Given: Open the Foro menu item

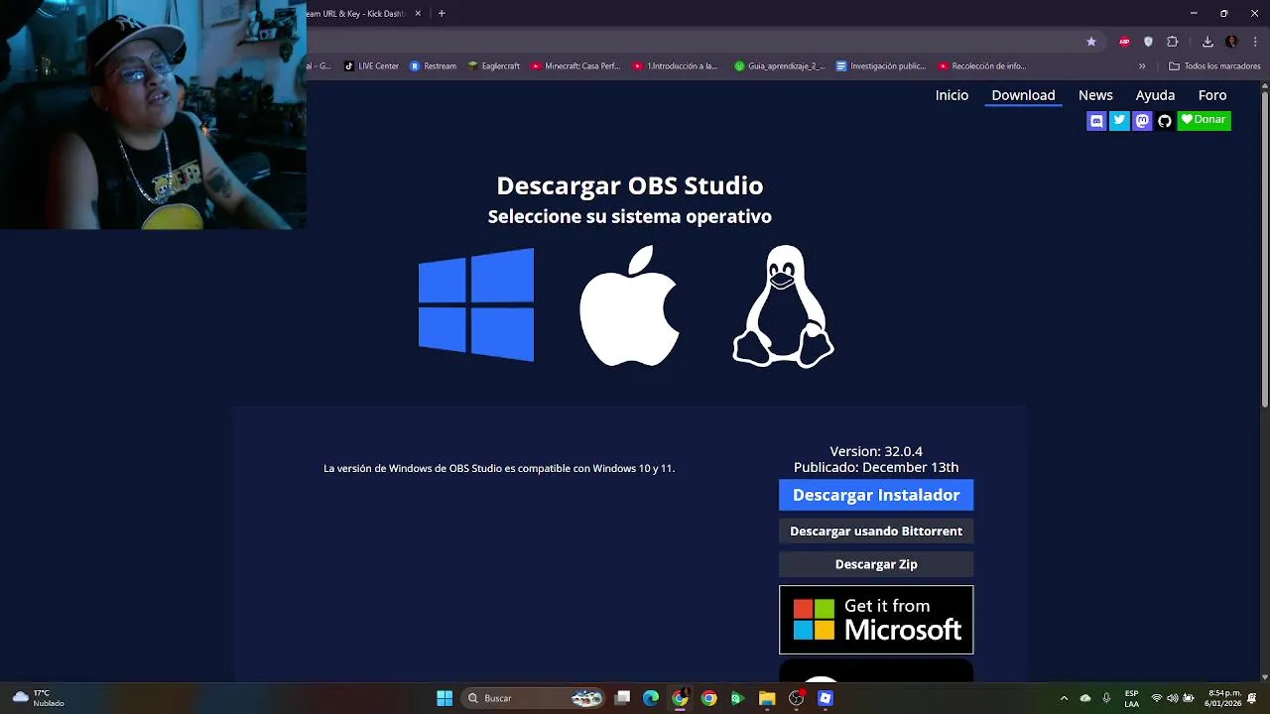Looking at the screenshot, I should pos(1212,95).
